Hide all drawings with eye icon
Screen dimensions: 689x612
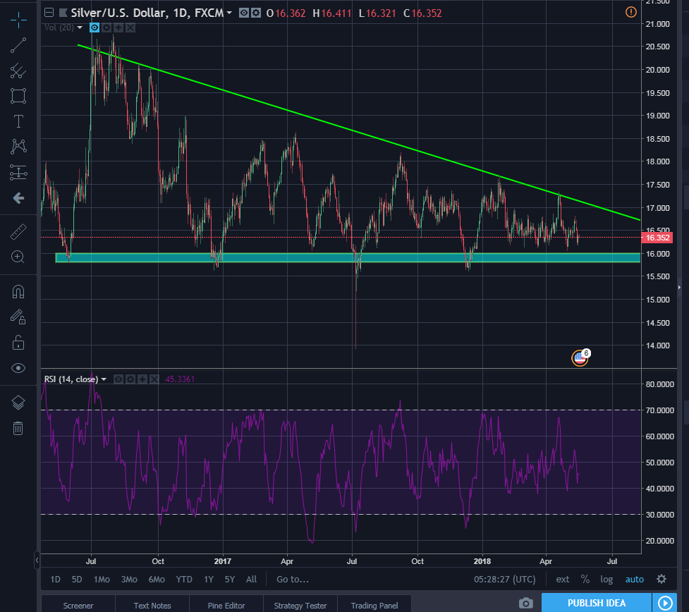click(x=18, y=368)
